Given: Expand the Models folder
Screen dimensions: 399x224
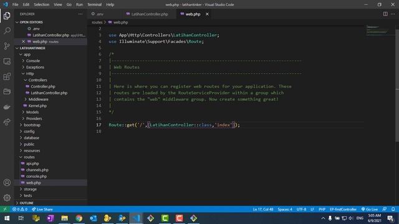Looking at the screenshot, I should pyautogui.click(x=51, y=112).
